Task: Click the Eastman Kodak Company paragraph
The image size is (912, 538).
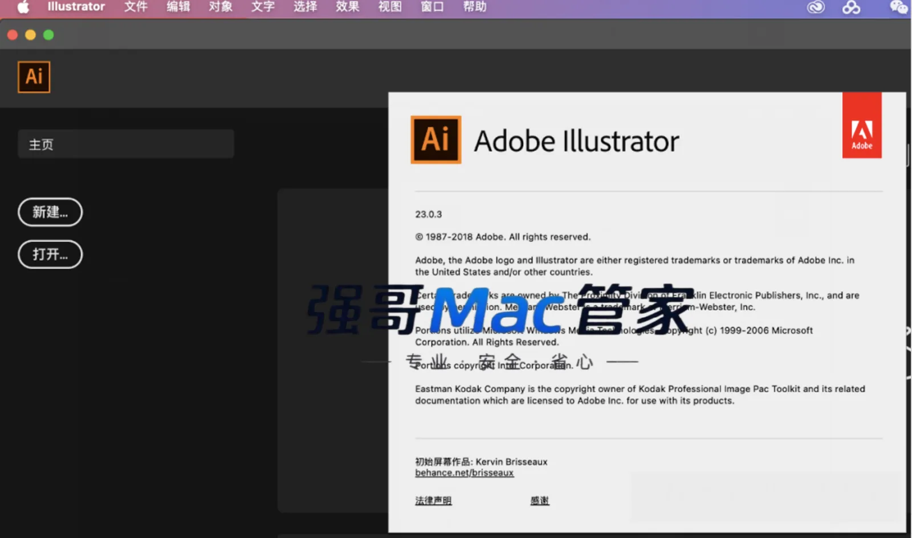Action: pos(640,395)
